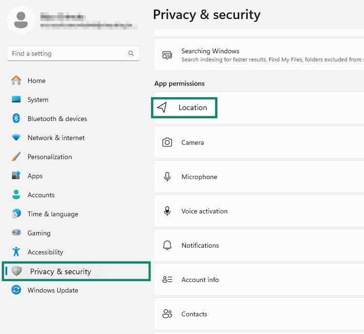Click the Location arrow icon
Screen dimensions: 364x334
[x=162, y=107]
